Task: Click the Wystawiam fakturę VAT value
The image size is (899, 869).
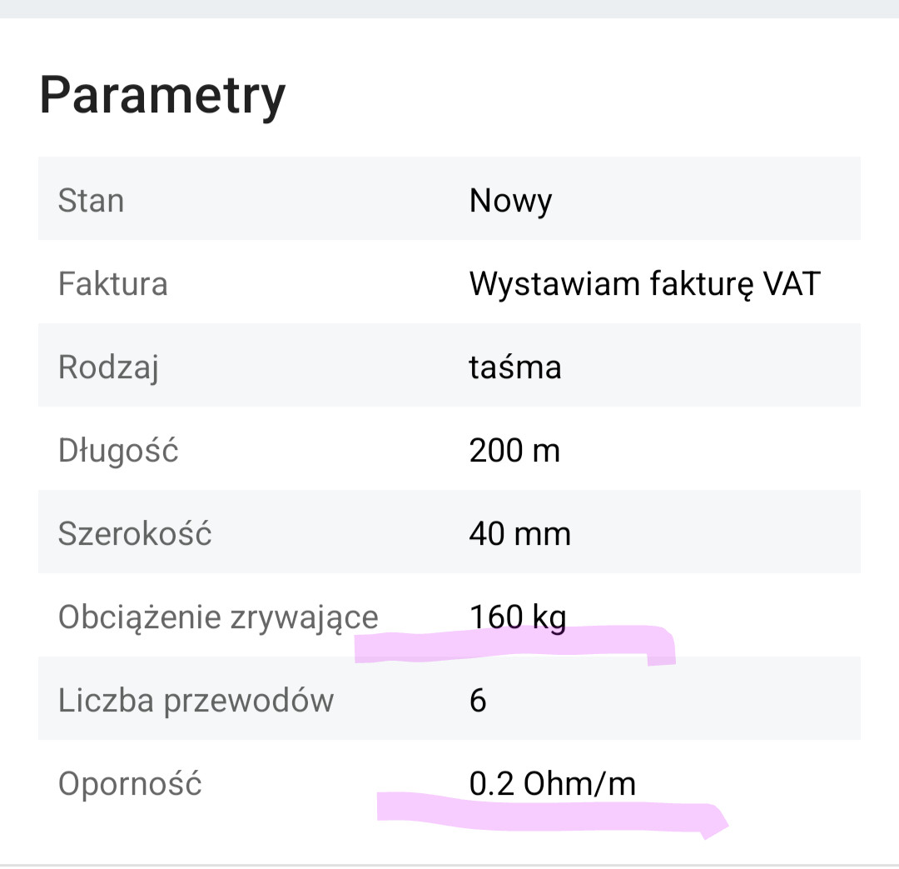Action: click(644, 284)
